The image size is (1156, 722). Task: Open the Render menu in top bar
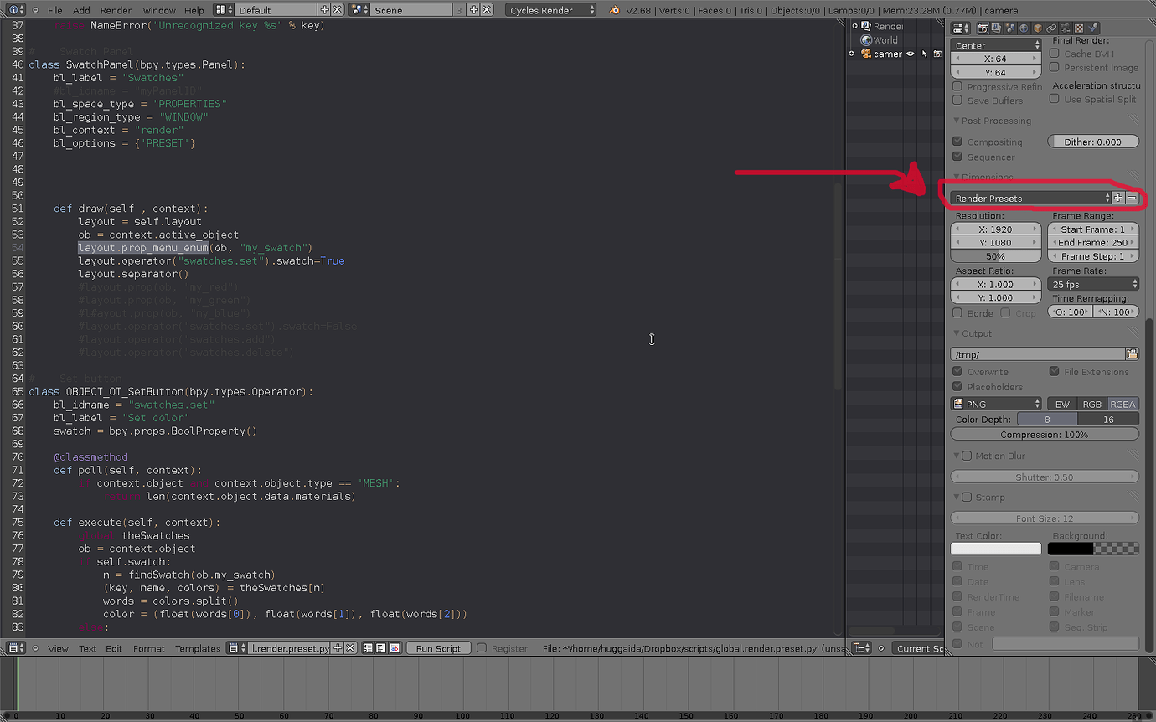116,10
